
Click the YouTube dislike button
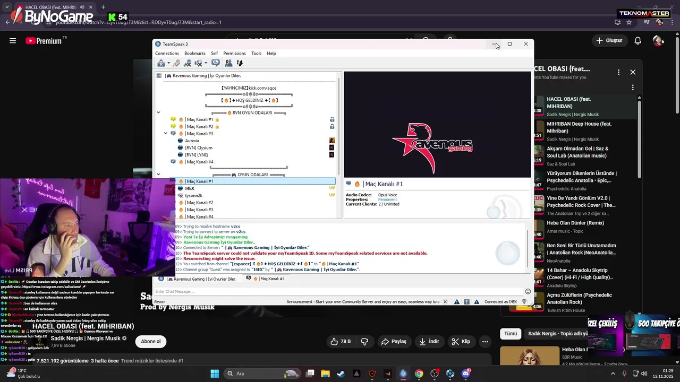364,341
